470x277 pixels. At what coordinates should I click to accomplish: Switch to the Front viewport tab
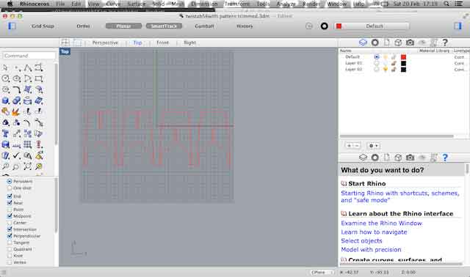(163, 43)
